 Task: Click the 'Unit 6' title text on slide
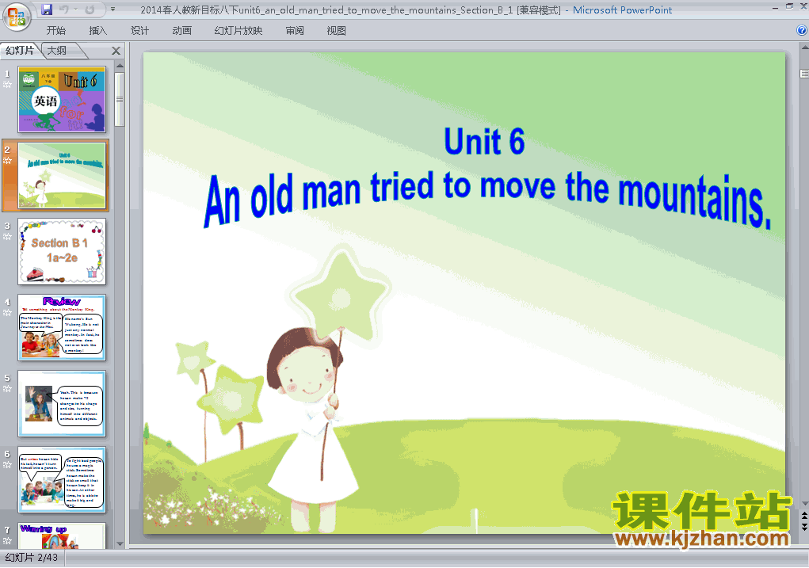click(x=484, y=141)
